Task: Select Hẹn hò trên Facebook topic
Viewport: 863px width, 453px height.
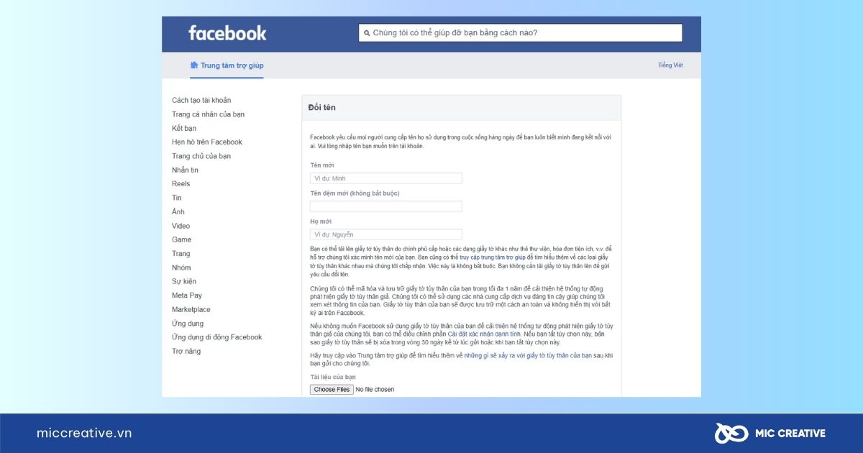Action: (207, 142)
